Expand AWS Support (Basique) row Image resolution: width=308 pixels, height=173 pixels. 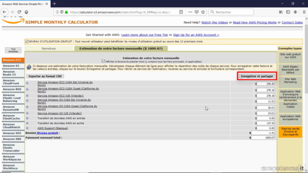[x=27, y=128]
